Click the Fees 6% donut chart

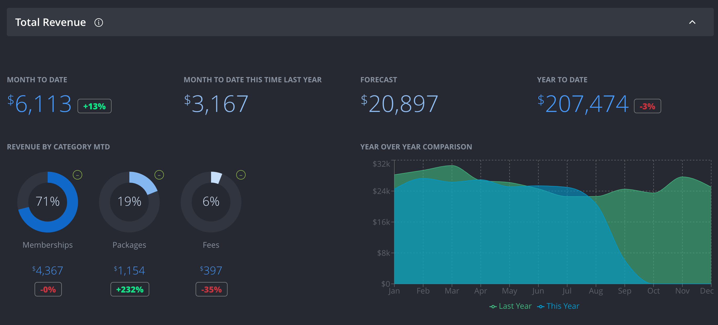point(211,202)
